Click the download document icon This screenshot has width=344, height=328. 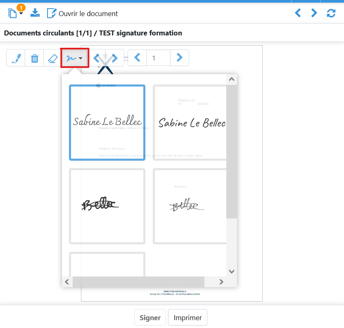pos(35,13)
